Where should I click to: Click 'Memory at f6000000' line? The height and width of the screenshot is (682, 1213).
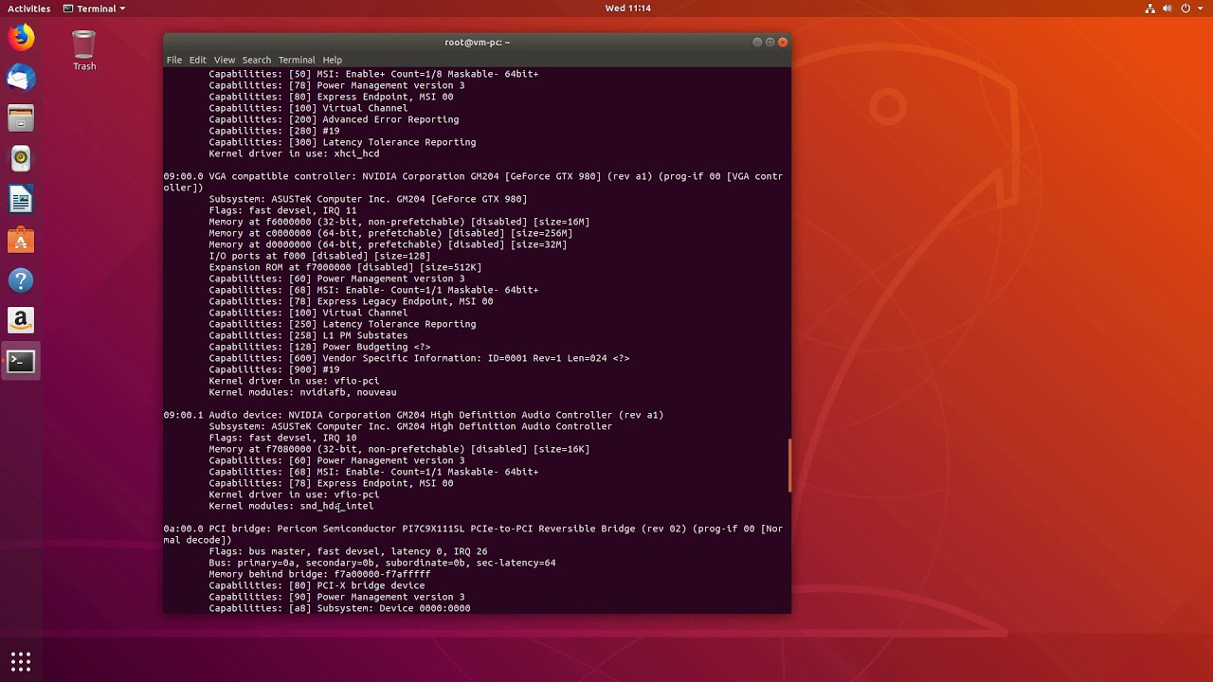click(399, 222)
